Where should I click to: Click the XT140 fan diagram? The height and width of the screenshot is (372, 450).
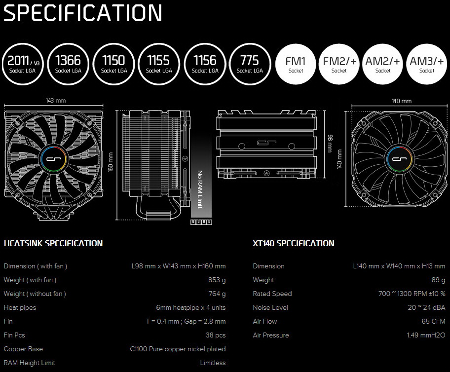399,159
